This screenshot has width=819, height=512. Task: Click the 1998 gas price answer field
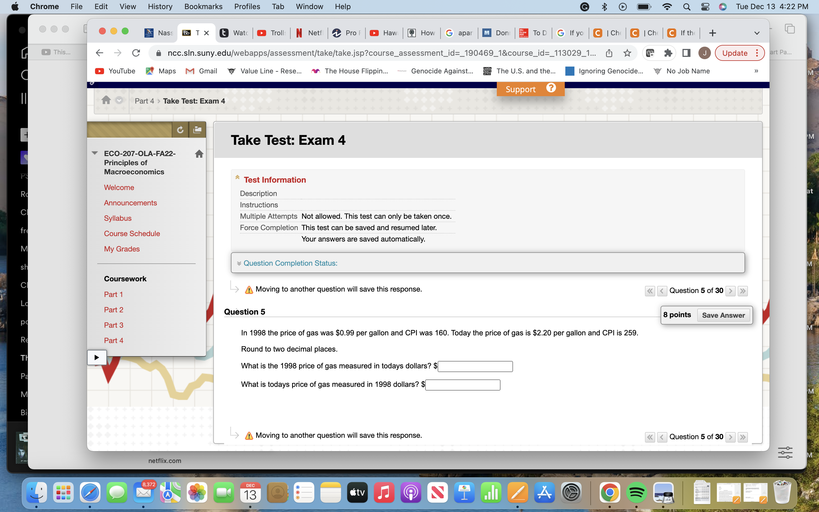pyautogui.click(x=475, y=366)
